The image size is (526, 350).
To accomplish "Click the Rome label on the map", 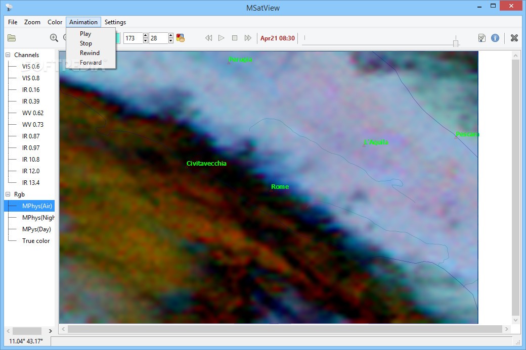I will click(x=280, y=186).
